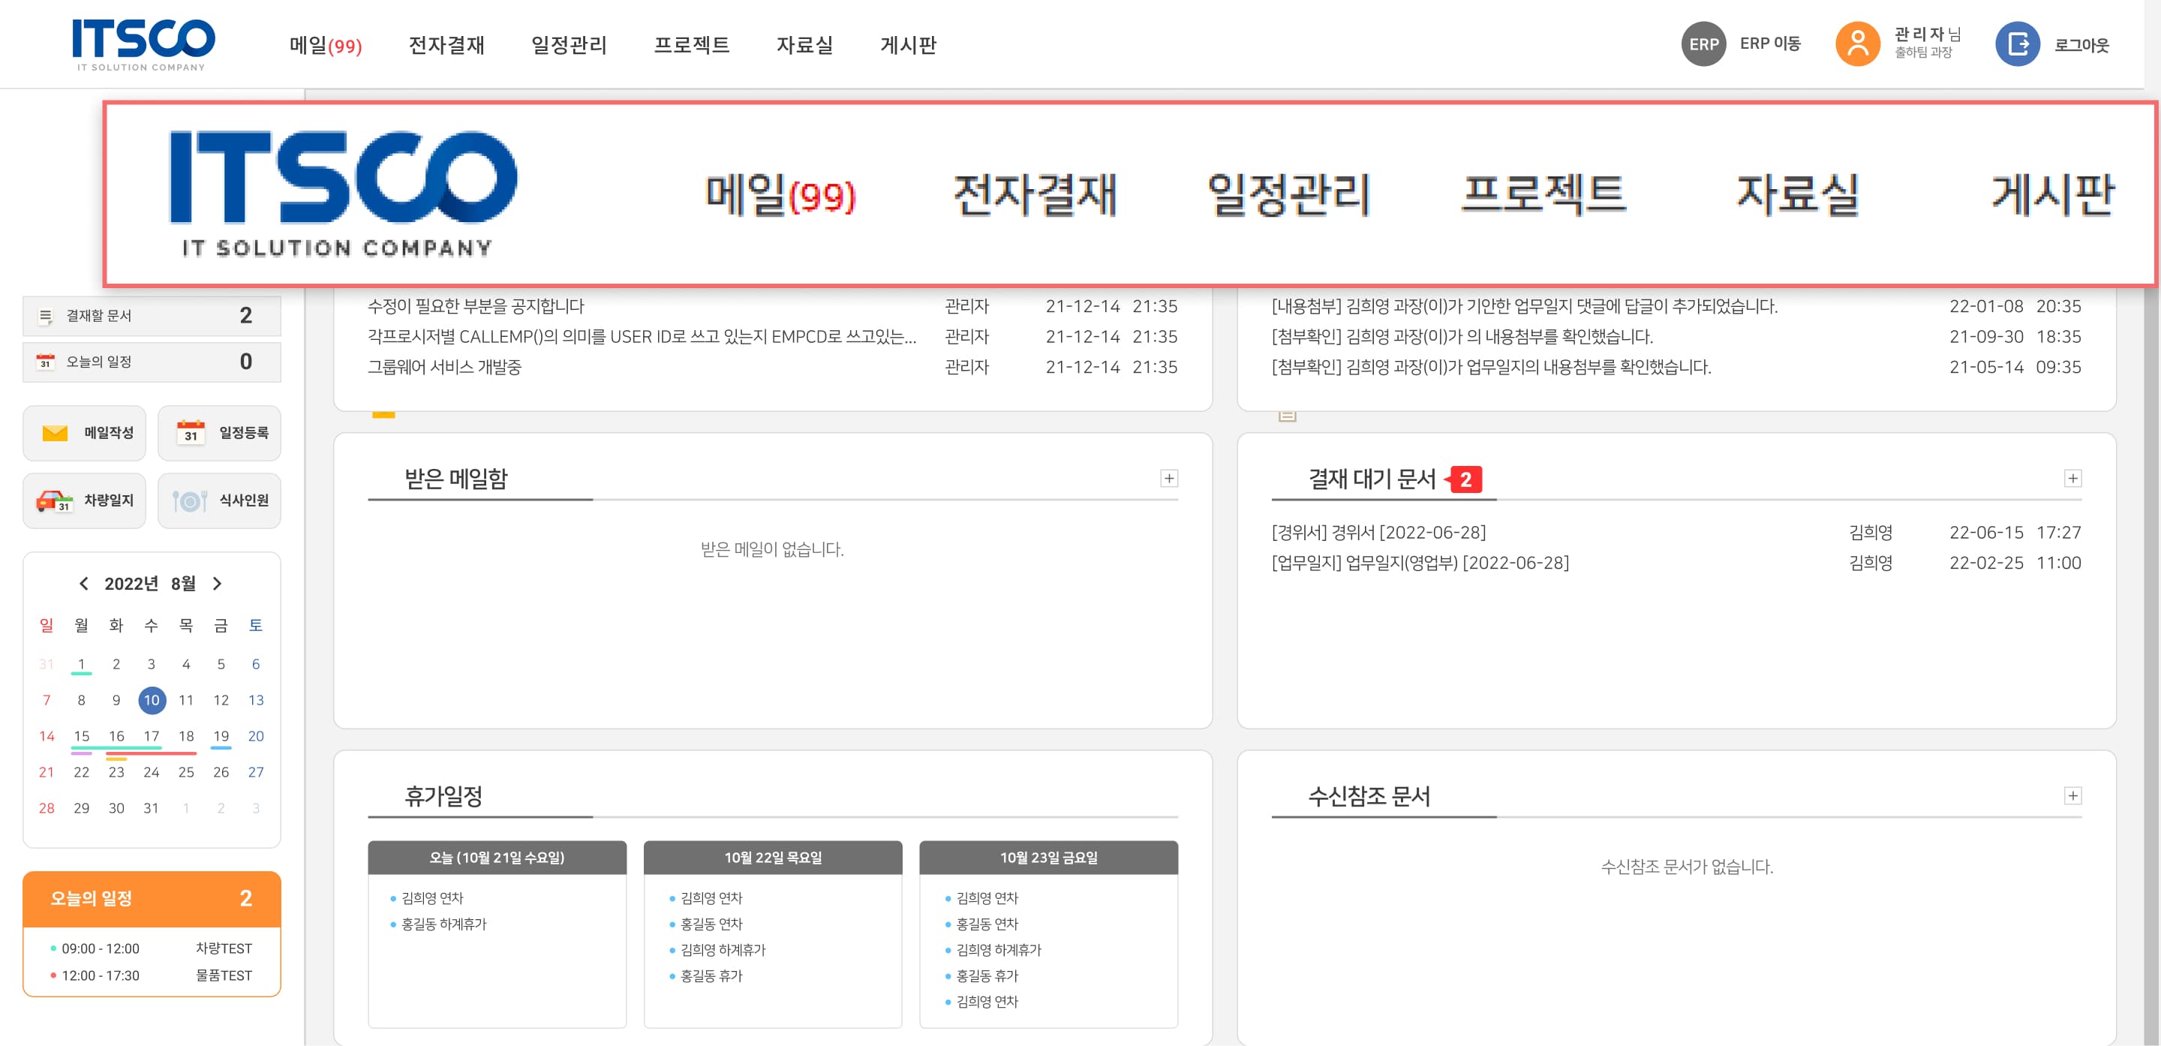The height and width of the screenshot is (1046, 2161).
Task: Select day 1 in the August calendar
Action: click(81, 663)
